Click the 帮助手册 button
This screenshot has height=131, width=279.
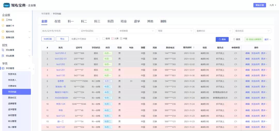[260, 5]
